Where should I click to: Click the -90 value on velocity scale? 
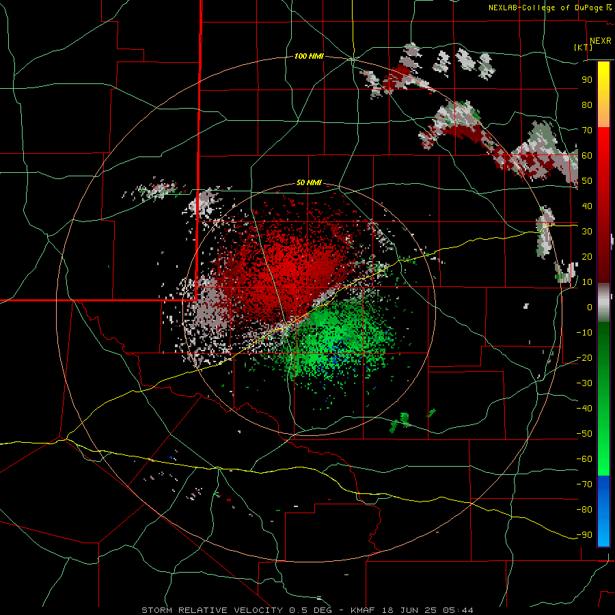coord(584,535)
